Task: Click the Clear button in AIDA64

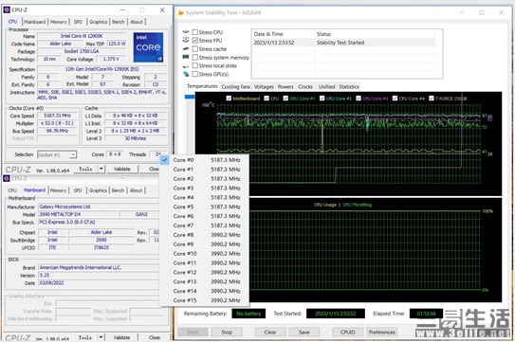Action: pyautogui.click(x=270, y=333)
